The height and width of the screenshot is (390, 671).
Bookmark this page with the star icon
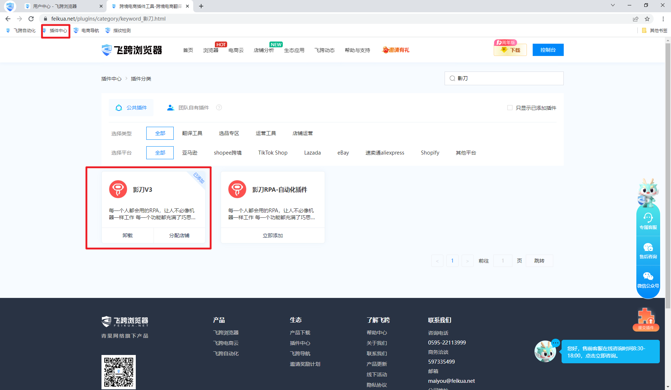click(x=647, y=19)
